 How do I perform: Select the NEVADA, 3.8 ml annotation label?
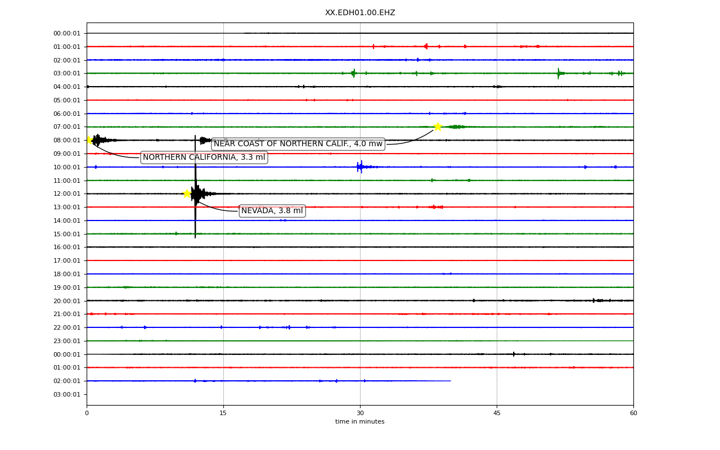[272, 211]
